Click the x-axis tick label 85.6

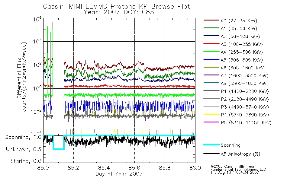(x=134, y=168)
